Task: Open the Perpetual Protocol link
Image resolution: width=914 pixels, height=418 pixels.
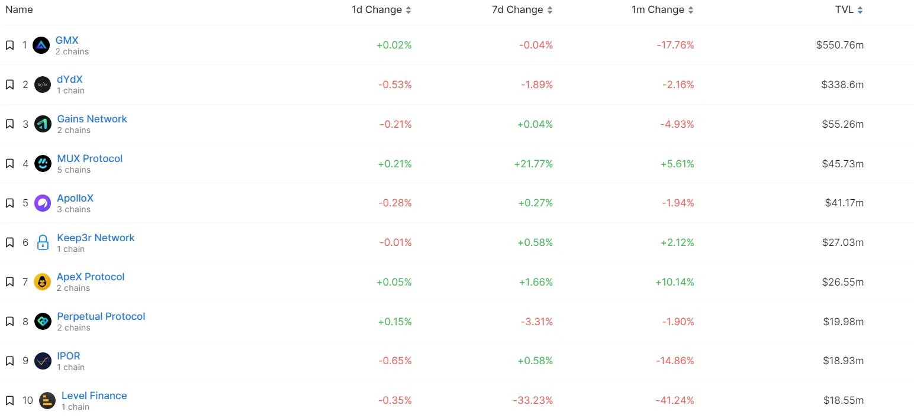Action: click(101, 316)
